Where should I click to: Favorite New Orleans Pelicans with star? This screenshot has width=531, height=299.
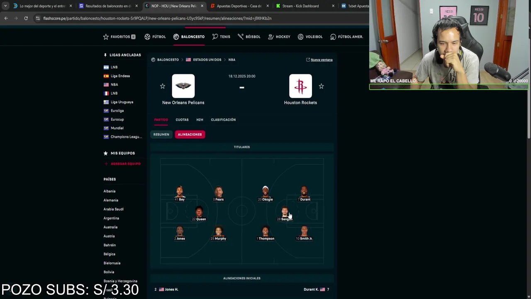pos(163,86)
